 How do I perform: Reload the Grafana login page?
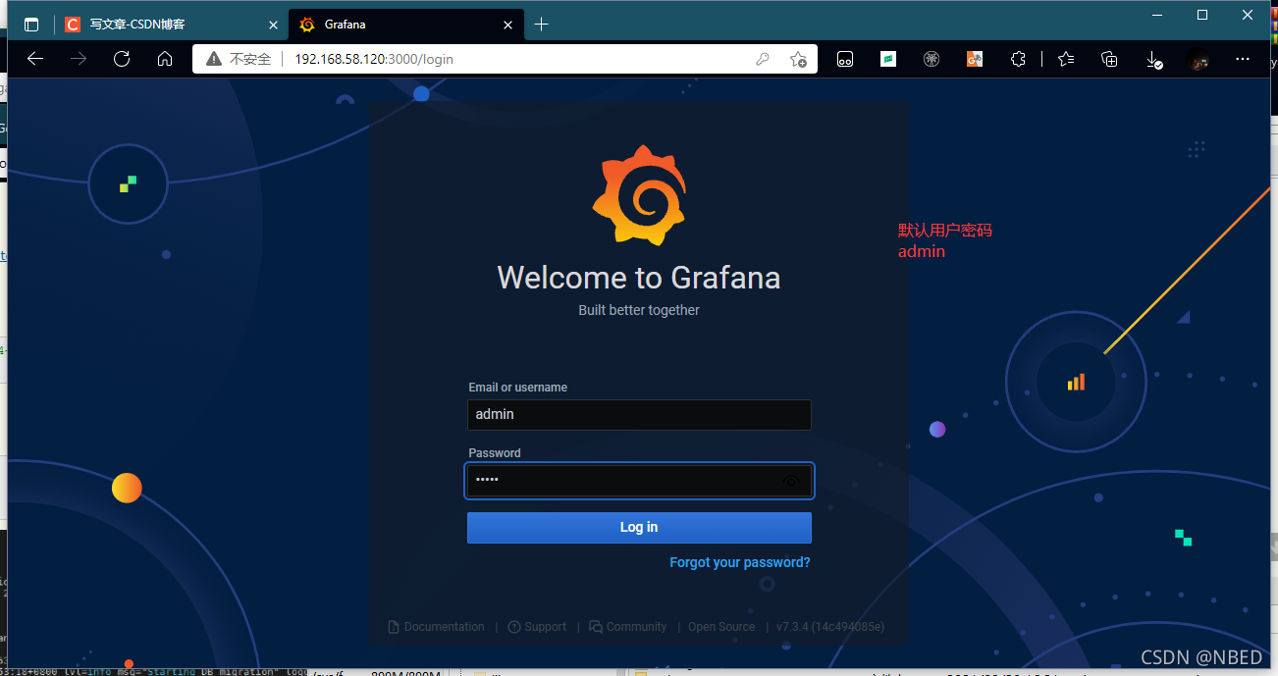[122, 59]
